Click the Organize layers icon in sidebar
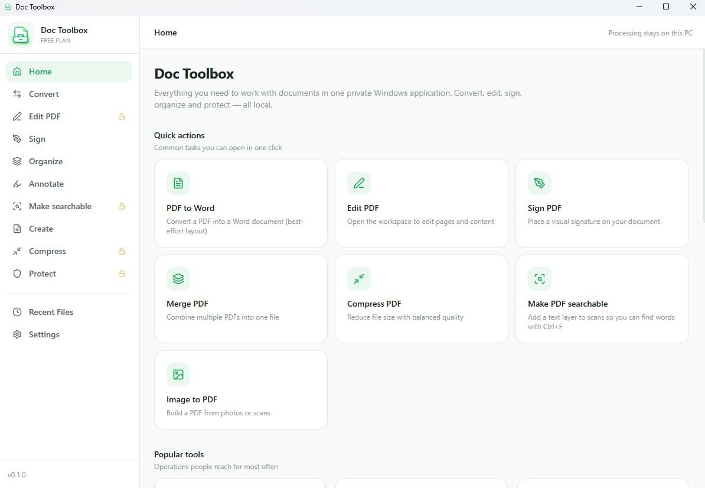Viewport: 705px width, 488px height. [17, 161]
